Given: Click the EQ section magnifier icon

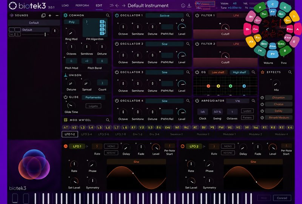Looking at the screenshot, I should pyautogui.click(x=253, y=72).
